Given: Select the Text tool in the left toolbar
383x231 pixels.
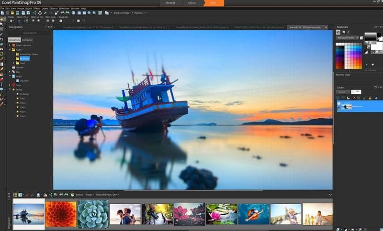Looking at the screenshot, I should [2, 84].
